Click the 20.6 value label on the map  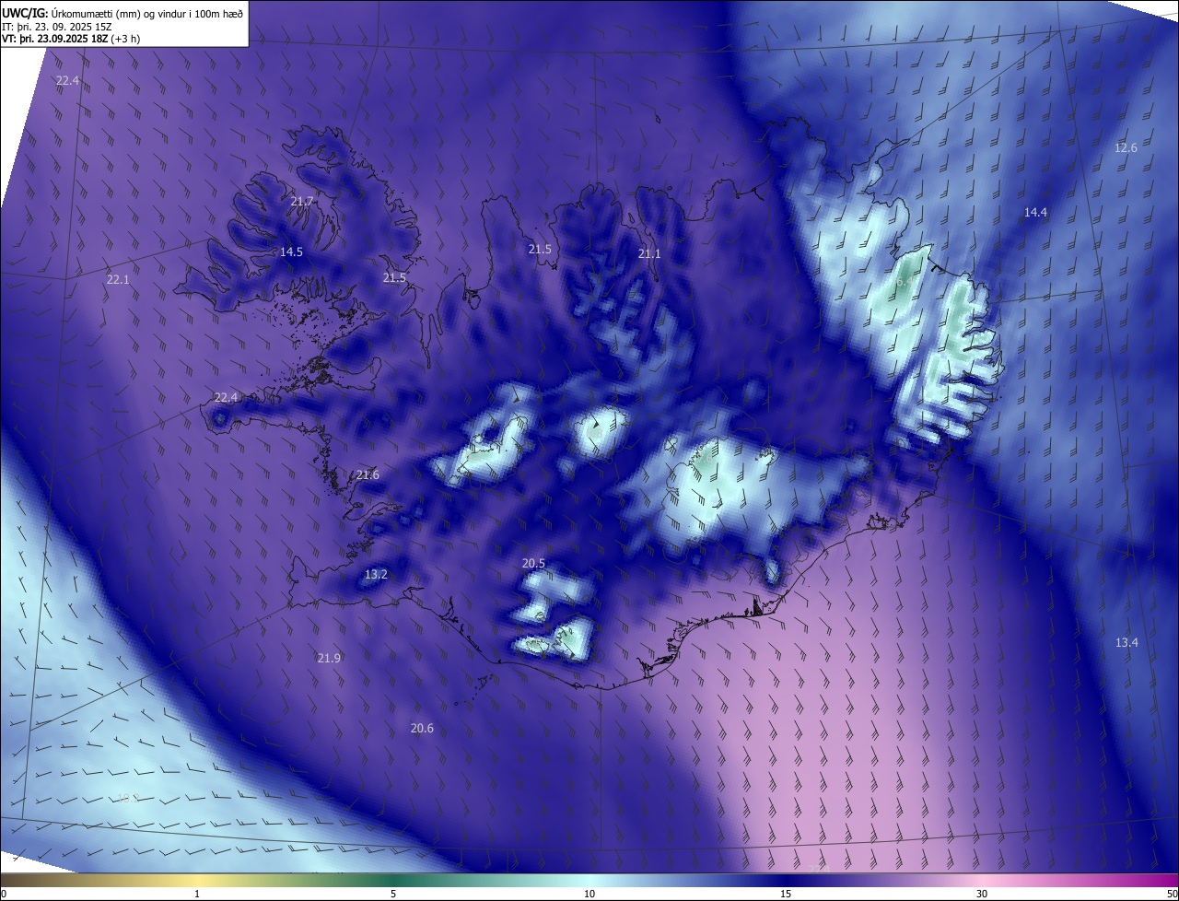coord(422,728)
